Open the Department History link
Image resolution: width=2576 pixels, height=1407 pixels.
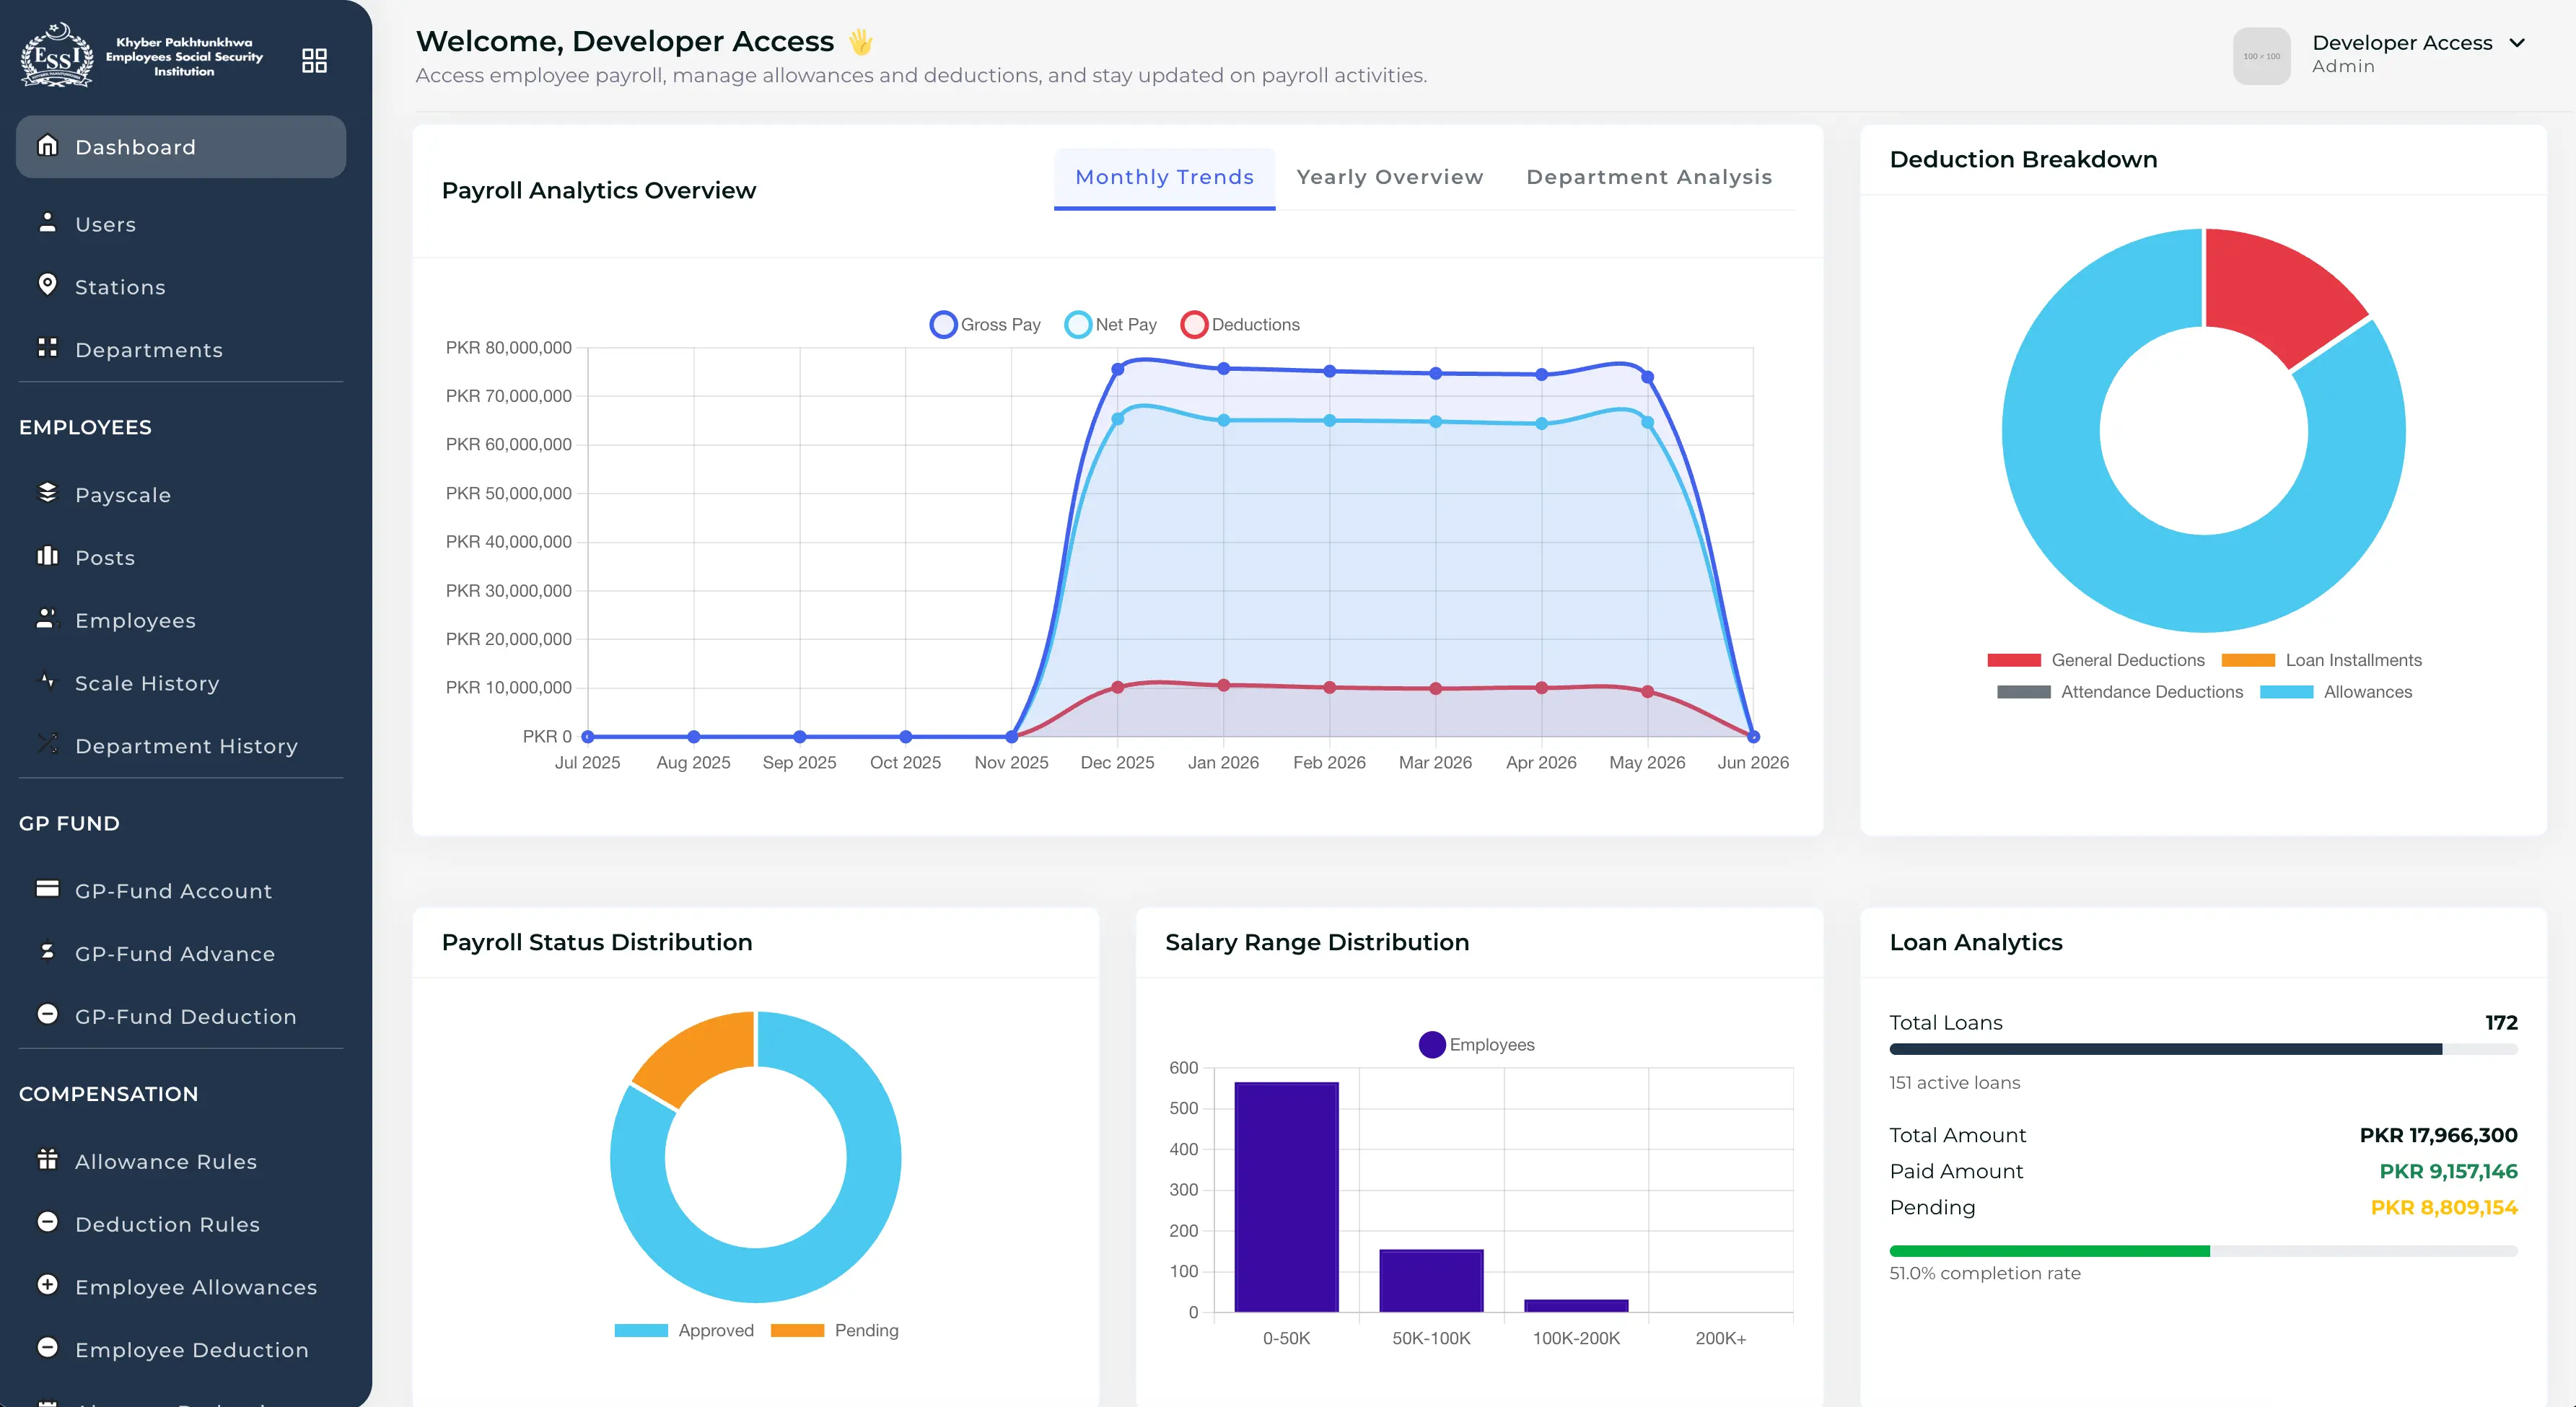pos(181,746)
